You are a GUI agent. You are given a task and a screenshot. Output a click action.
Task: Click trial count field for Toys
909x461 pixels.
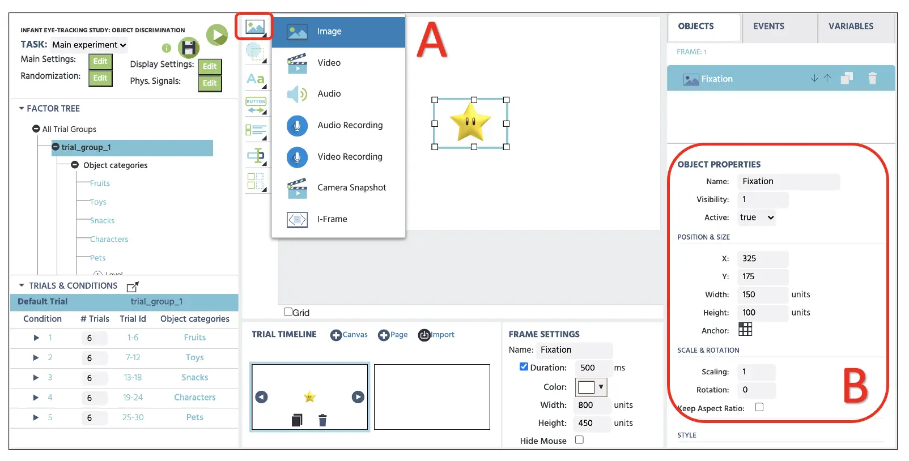[x=94, y=358]
